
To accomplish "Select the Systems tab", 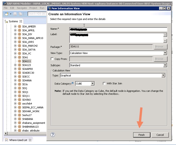I will pyautogui.click(x=13, y=21).
